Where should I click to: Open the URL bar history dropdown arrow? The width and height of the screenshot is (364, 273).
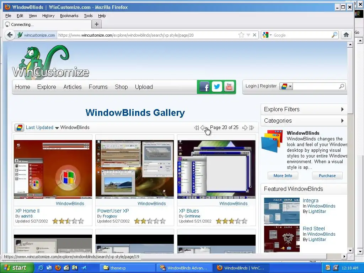click(x=248, y=35)
